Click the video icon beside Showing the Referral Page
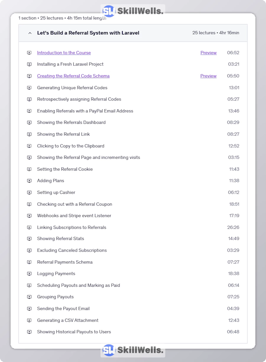This screenshot has width=266, height=362. tap(29, 158)
